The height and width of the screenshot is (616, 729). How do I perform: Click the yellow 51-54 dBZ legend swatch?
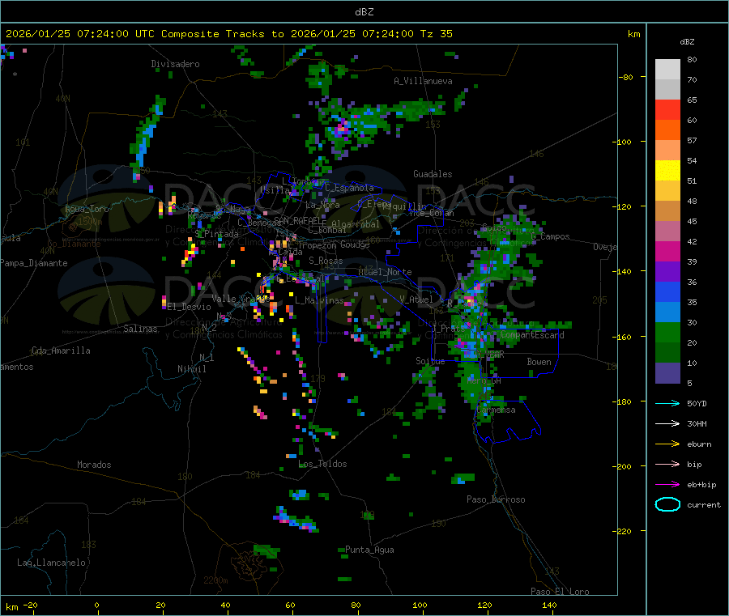point(667,171)
